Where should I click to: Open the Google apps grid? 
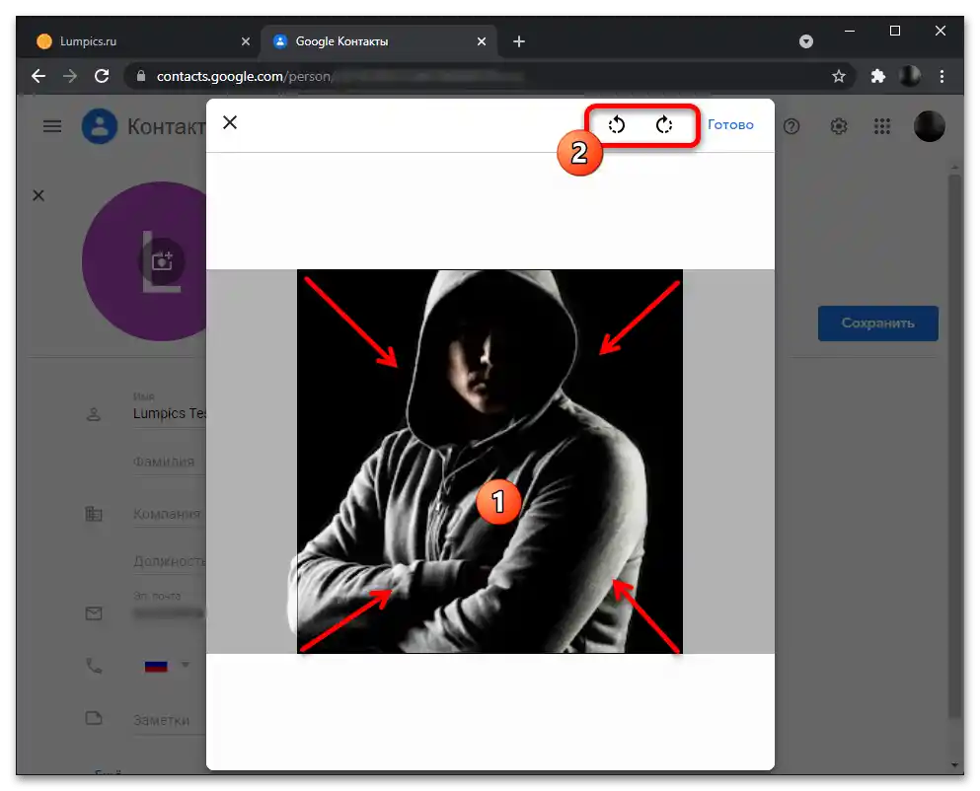click(x=882, y=127)
